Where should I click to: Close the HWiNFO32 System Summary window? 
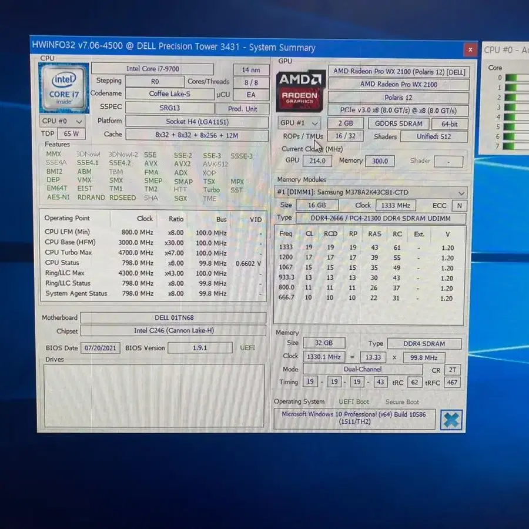[x=470, y=50]
